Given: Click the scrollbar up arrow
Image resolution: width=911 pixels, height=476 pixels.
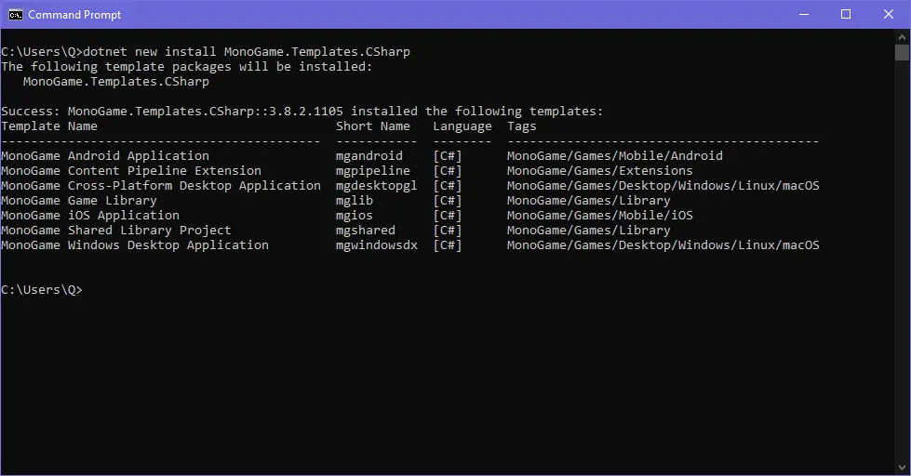Looking at the screenshot, I should (902, 37).
